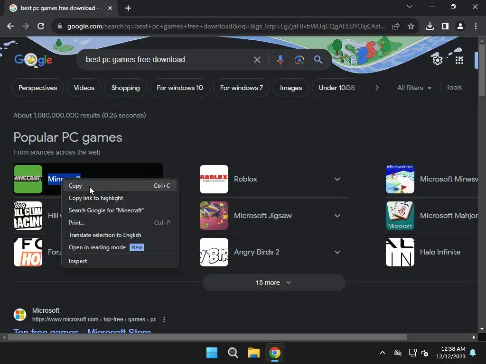Open File Explorer from the taskbar
This screenshot has width=486, height=364.
tap(254, 353)
